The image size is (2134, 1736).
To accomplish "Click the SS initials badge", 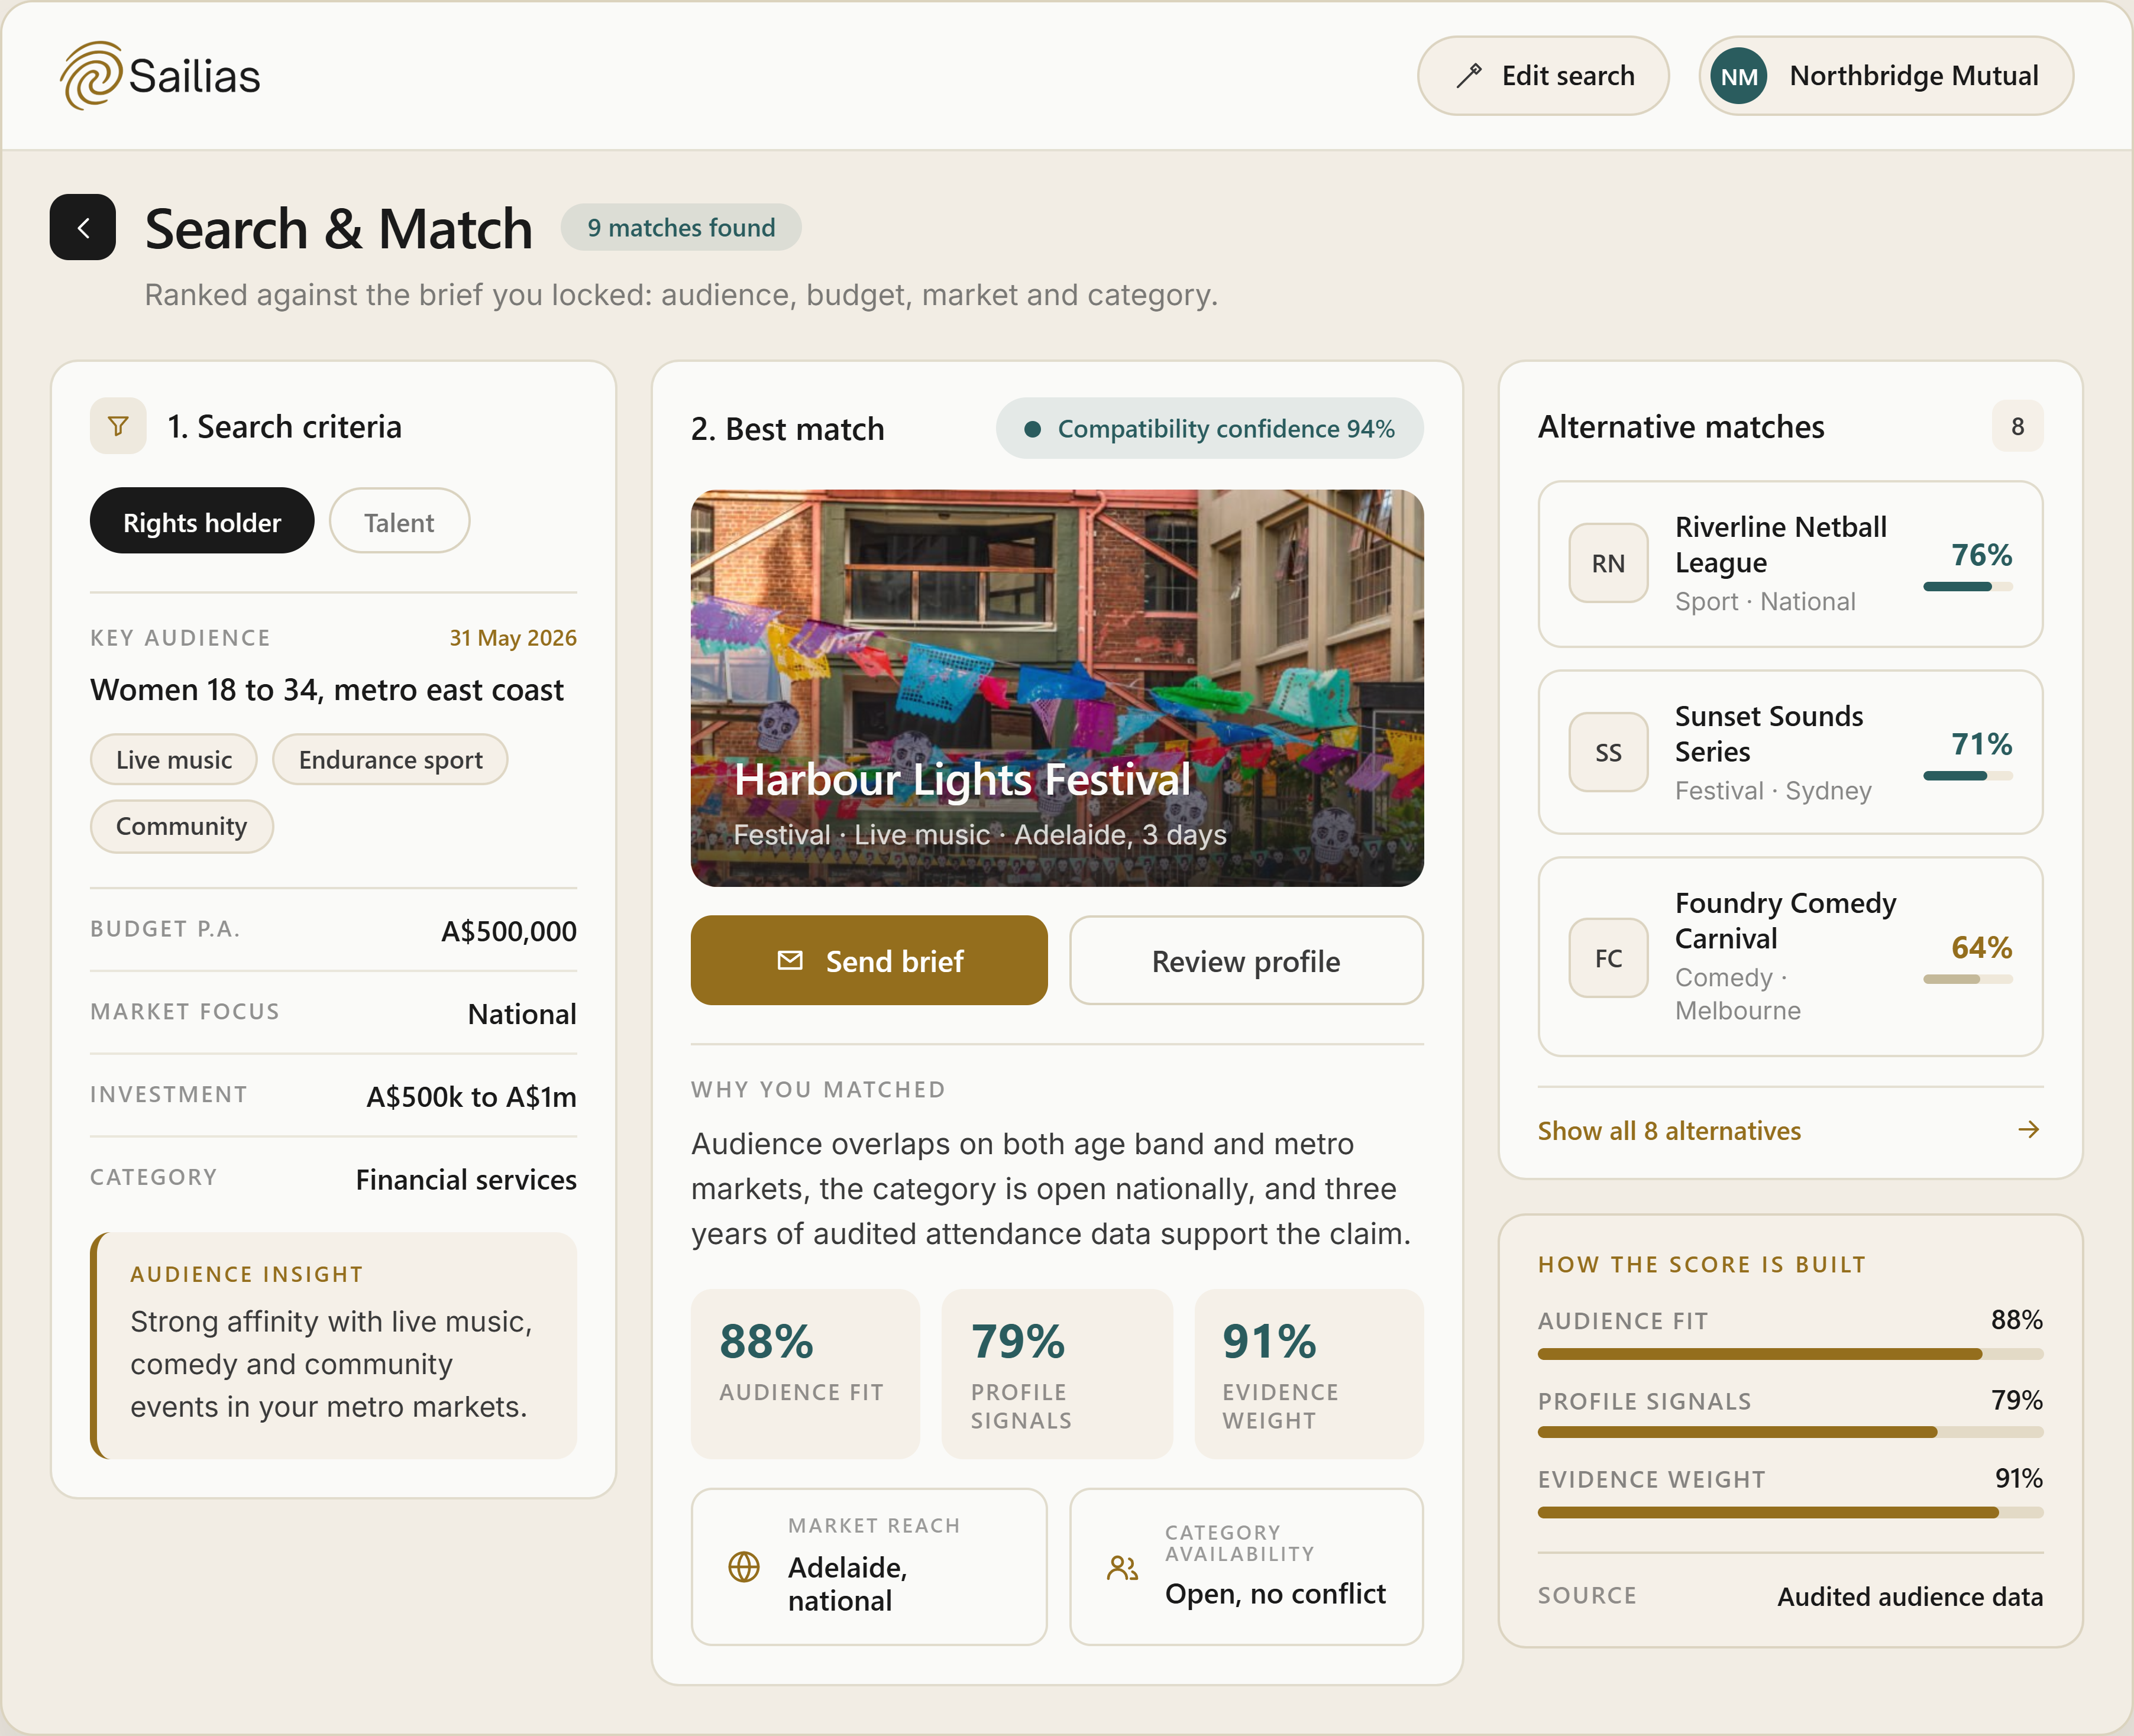I will (x=1608, y=752).
